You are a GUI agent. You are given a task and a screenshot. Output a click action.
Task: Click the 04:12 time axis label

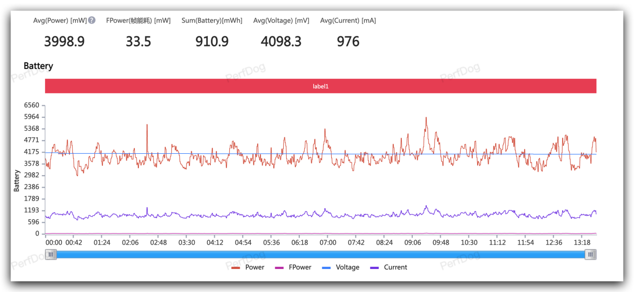[x=215, y=243]
